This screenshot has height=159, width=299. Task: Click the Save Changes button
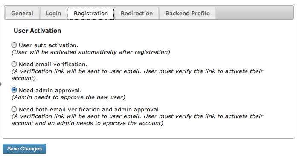pos(24,149)
